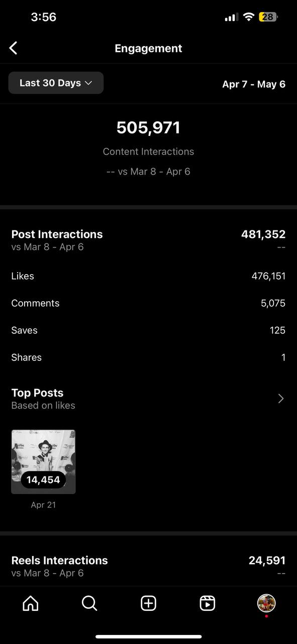Open the profile avatar icon
Screen dimensions: 297x644
point(266,603)
